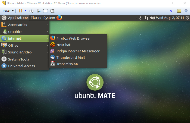
Task: Click the VMware pause virtual machine button
Action: [x=20, y=11]
